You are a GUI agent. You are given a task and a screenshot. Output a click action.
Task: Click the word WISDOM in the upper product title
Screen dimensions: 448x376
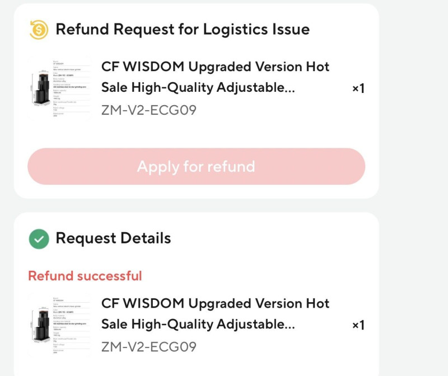point(153,67)
